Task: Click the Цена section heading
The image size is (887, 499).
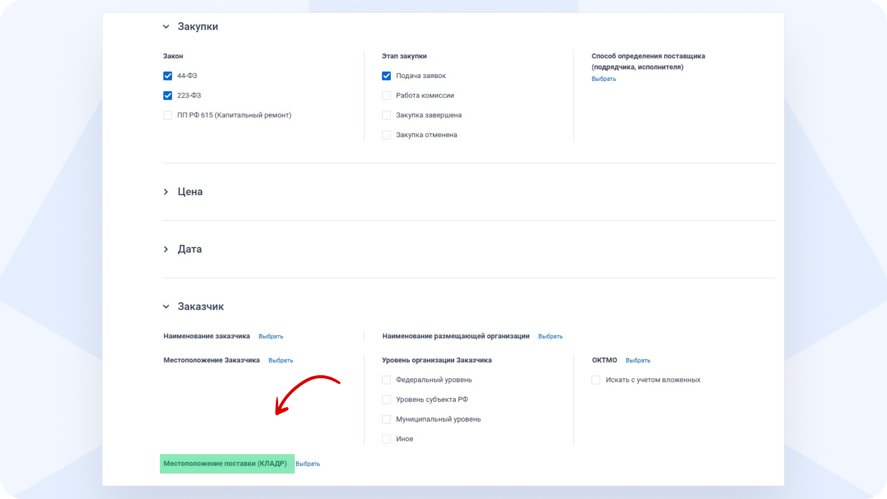Action: point(190,192)
